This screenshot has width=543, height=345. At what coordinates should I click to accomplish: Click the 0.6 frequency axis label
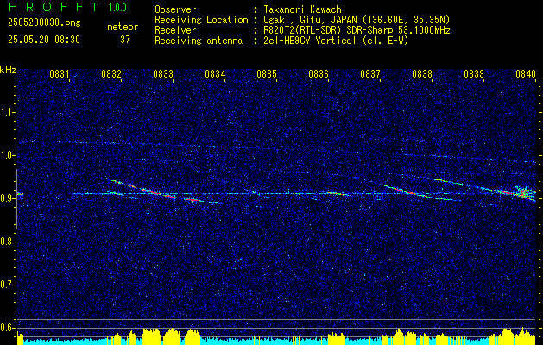coord(8,328)
